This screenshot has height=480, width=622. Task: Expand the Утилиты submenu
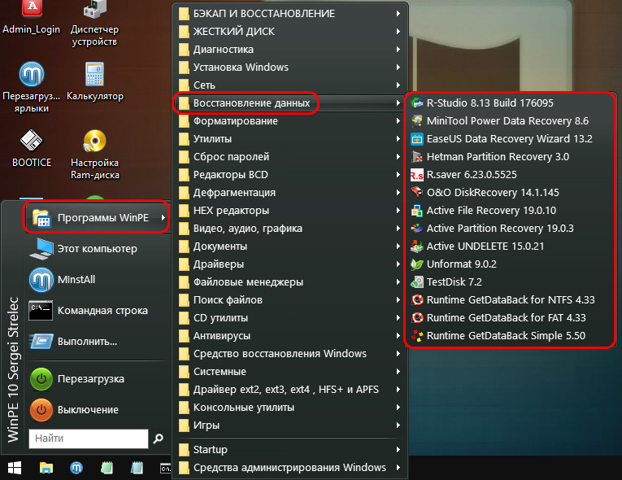[290, 138]
